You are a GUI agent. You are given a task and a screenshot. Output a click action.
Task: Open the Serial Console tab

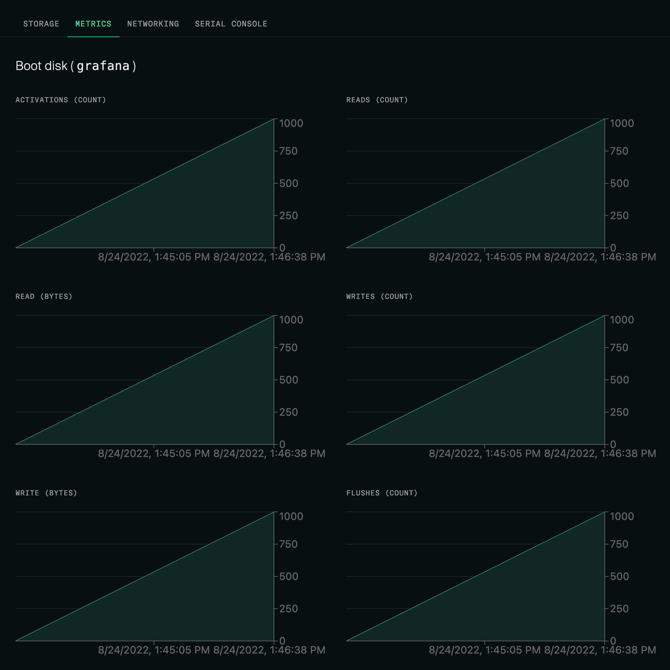231,24
